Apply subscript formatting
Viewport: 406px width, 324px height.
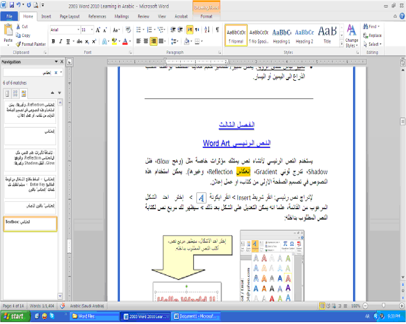pyautogui.click(x=87, y=41)
